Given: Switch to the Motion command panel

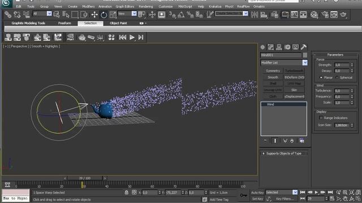Looking at the screenshot, I should tap(287, 47).
